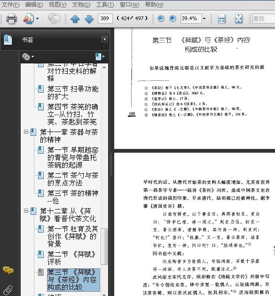Open the 帮助(H) menu
The width and height of the screenshot is (275, 296).
[154, 4]
